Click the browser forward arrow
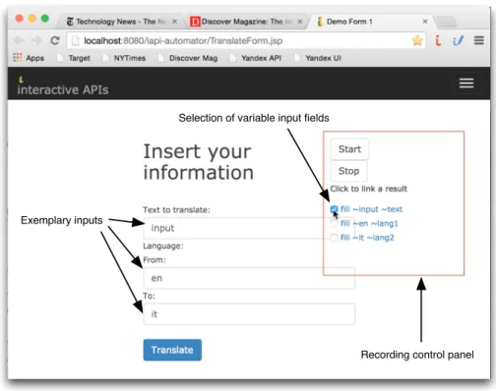 pos(36,40)
